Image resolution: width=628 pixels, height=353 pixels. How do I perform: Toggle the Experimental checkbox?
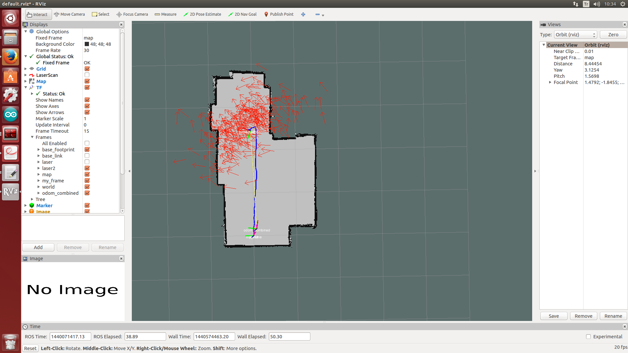pyautogui.click(x=588, y=337)
